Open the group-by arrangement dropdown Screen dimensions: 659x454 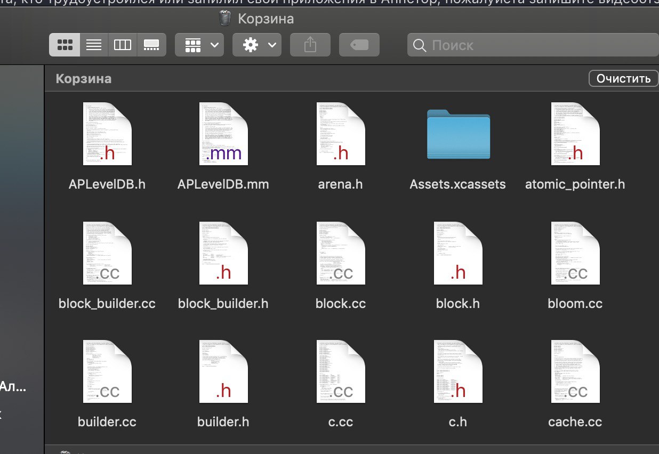199,45
